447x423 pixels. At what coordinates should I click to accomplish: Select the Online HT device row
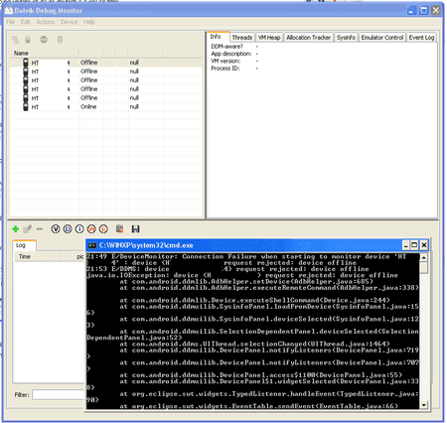(106, 107)
